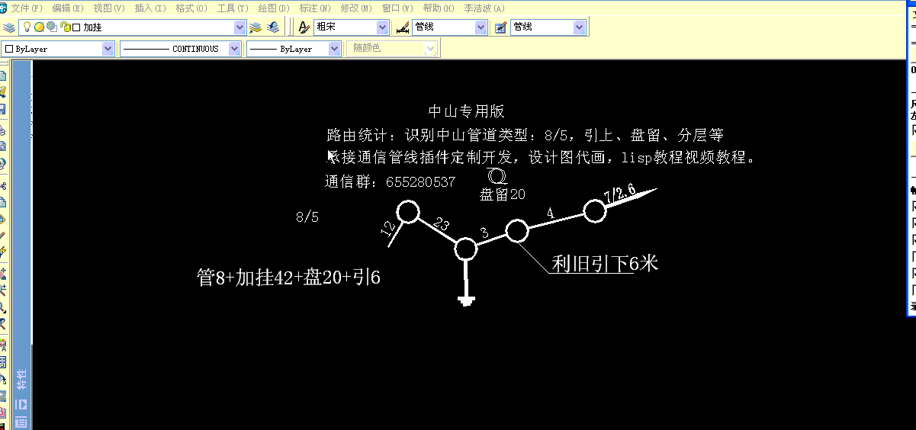Open the layer properties manager icon

click(8, 27)
